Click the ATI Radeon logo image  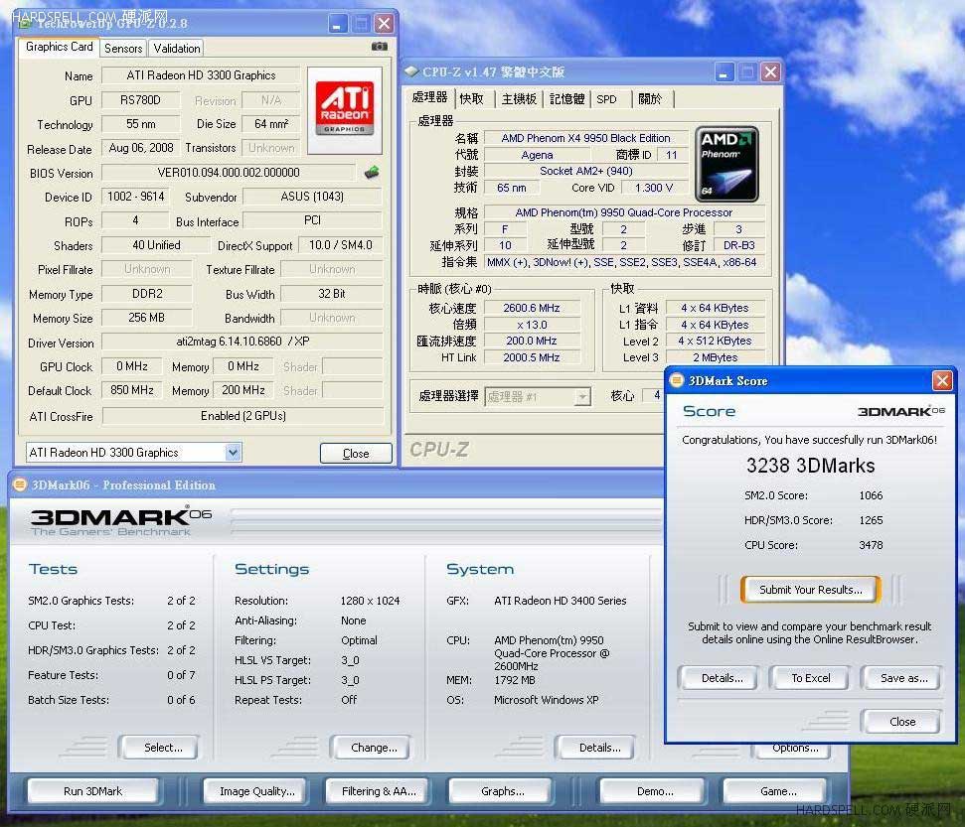(344, 110)
